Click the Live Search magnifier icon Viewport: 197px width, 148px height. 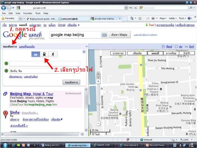(191, 8)
